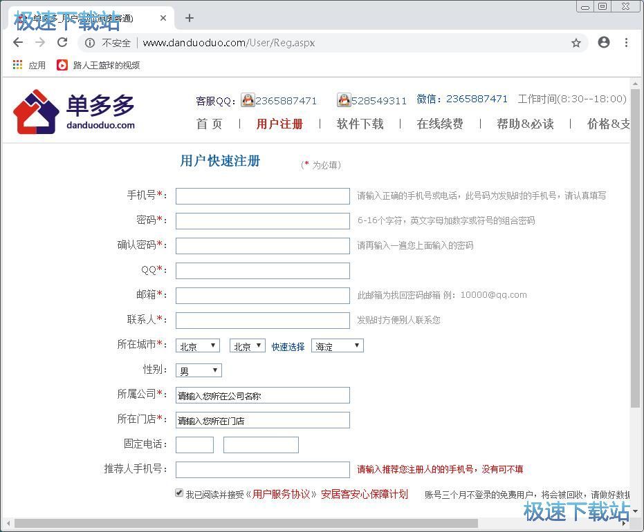Screen dimensions: 644x532
Task: Open the Chrome three-dot menu
Action: [x=626, y=42]
